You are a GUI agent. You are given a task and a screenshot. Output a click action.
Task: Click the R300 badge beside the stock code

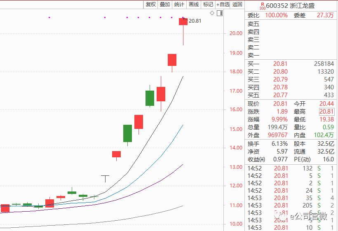coord(262,6)
